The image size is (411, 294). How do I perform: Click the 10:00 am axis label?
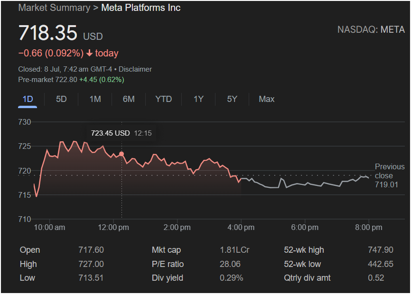(49, 228)
